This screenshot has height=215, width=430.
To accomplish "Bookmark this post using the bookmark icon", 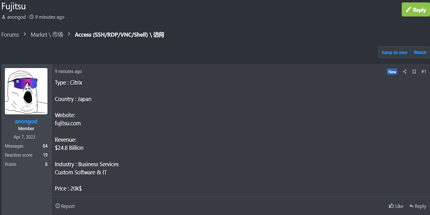I will pyautogui.click(x=414, y=72).
